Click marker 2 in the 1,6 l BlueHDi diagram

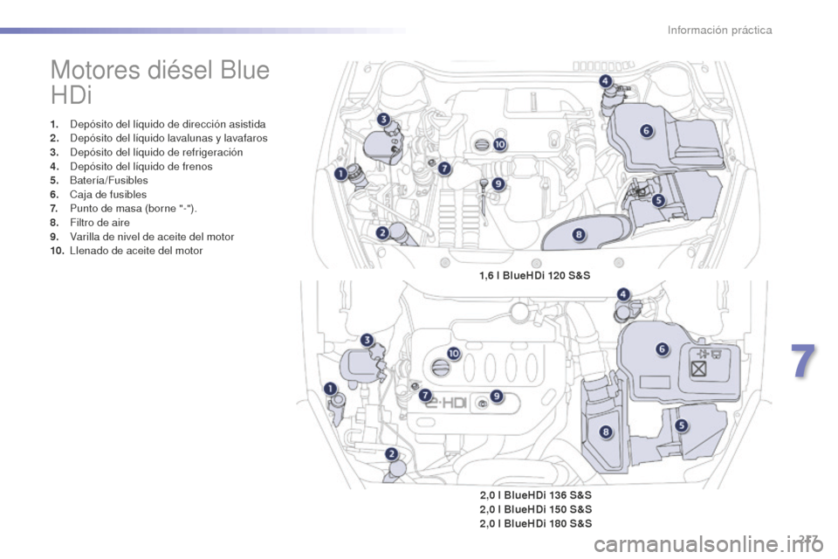(x=382, y=232)
